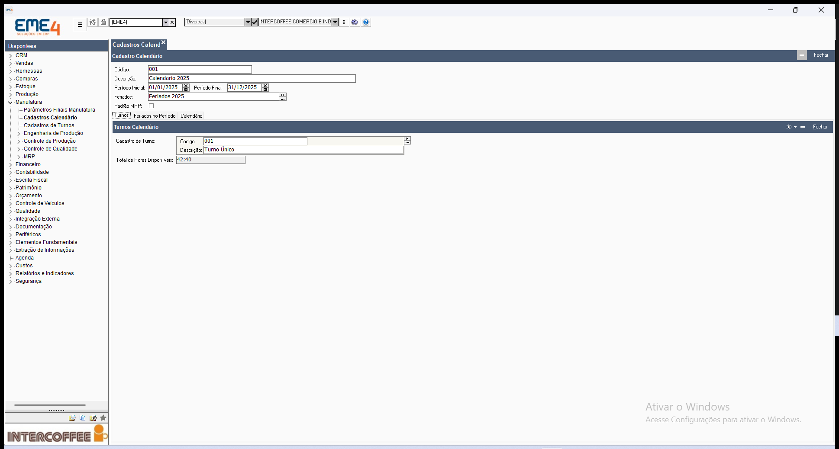Open dropdown arrow beside sun icon in Turnos header
This screenshot has height=449, width=839.
(795, 127)
